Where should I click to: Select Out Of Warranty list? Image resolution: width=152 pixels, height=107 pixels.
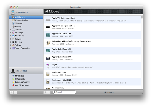26,85
